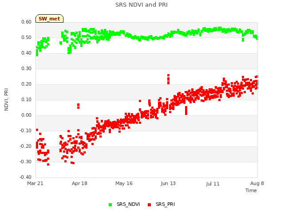Click the Apr 18 x-axis tick label
Screen dimensions: 284x213
coord(79,183)
